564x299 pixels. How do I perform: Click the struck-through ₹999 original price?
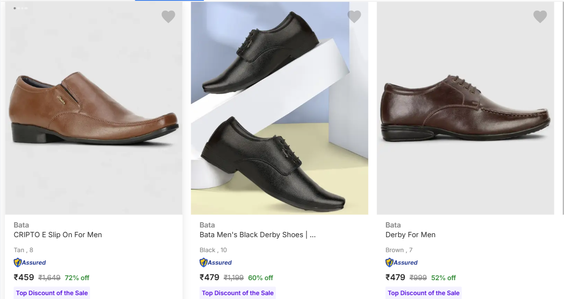(x=418, y=278)
